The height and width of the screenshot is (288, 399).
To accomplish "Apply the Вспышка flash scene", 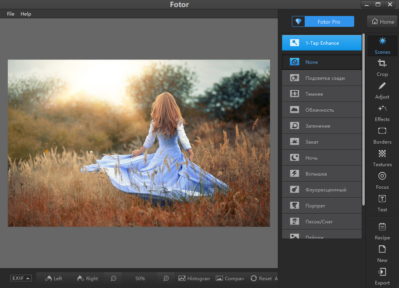I will coord(322,174).
